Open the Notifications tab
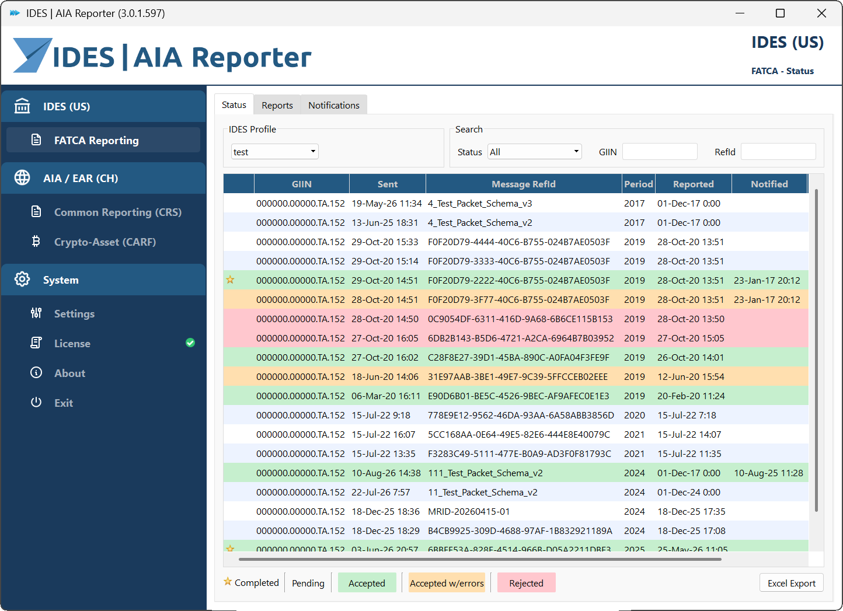 pos(334,105)
